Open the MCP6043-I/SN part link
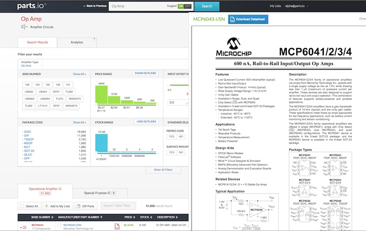Screen dimensions: 366x231 click(72, 225)
